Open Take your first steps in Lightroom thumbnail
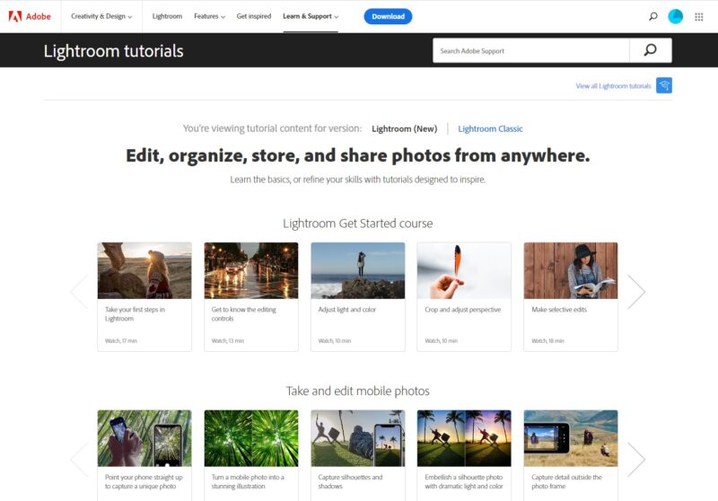Screen dimensions: 718x501 [x=144, y=270]
